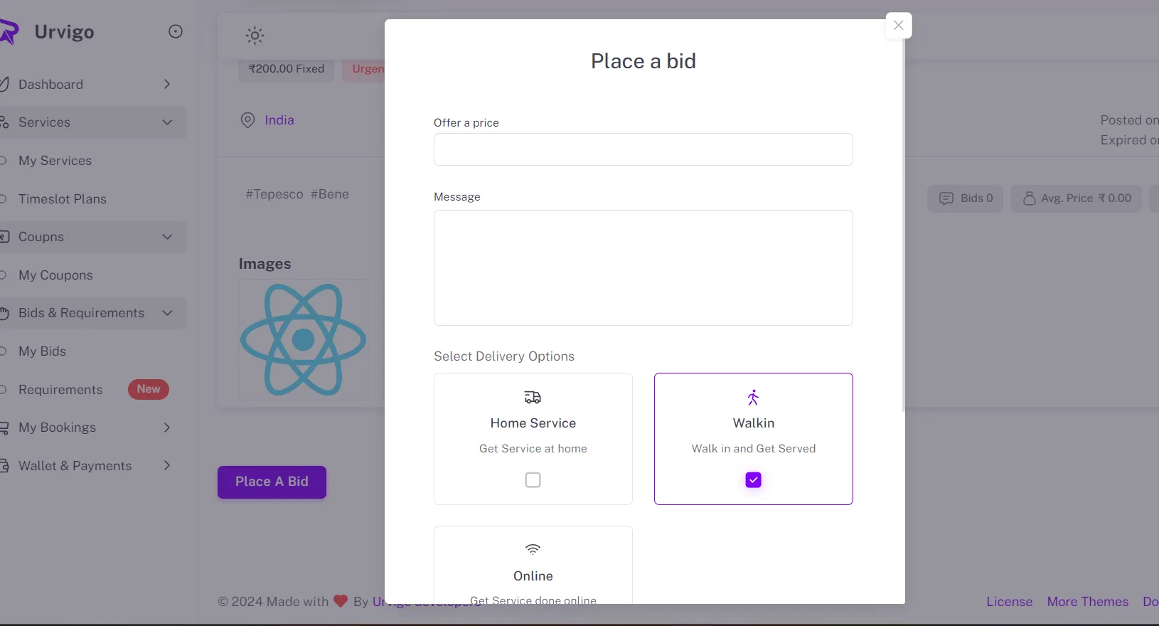Click the sidebar collapse circle icon
Image resolution: width=1159 pixels, height=626 pixels.
tap(176, 31)
